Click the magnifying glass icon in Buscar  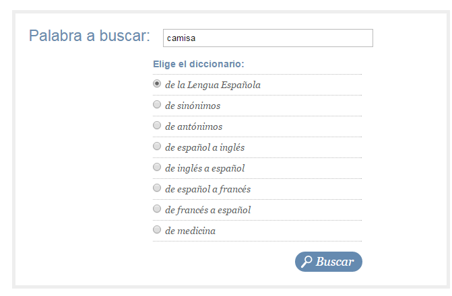click(x=306, y=262)
